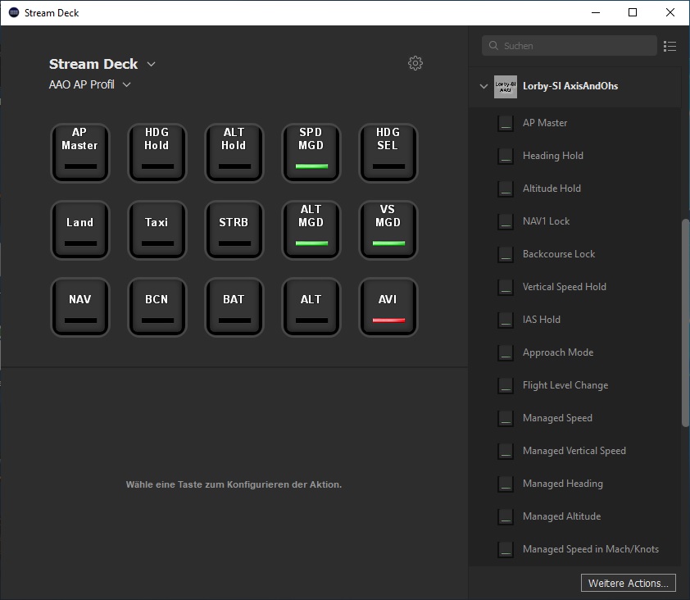This screenshot has width=690, height=600.
Task: Open the Stream Deck device dropdown
Action: click(151, 64)
